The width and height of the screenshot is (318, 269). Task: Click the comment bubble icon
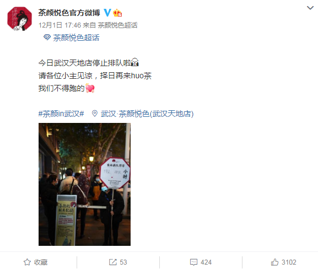click(x=193, y=262)
